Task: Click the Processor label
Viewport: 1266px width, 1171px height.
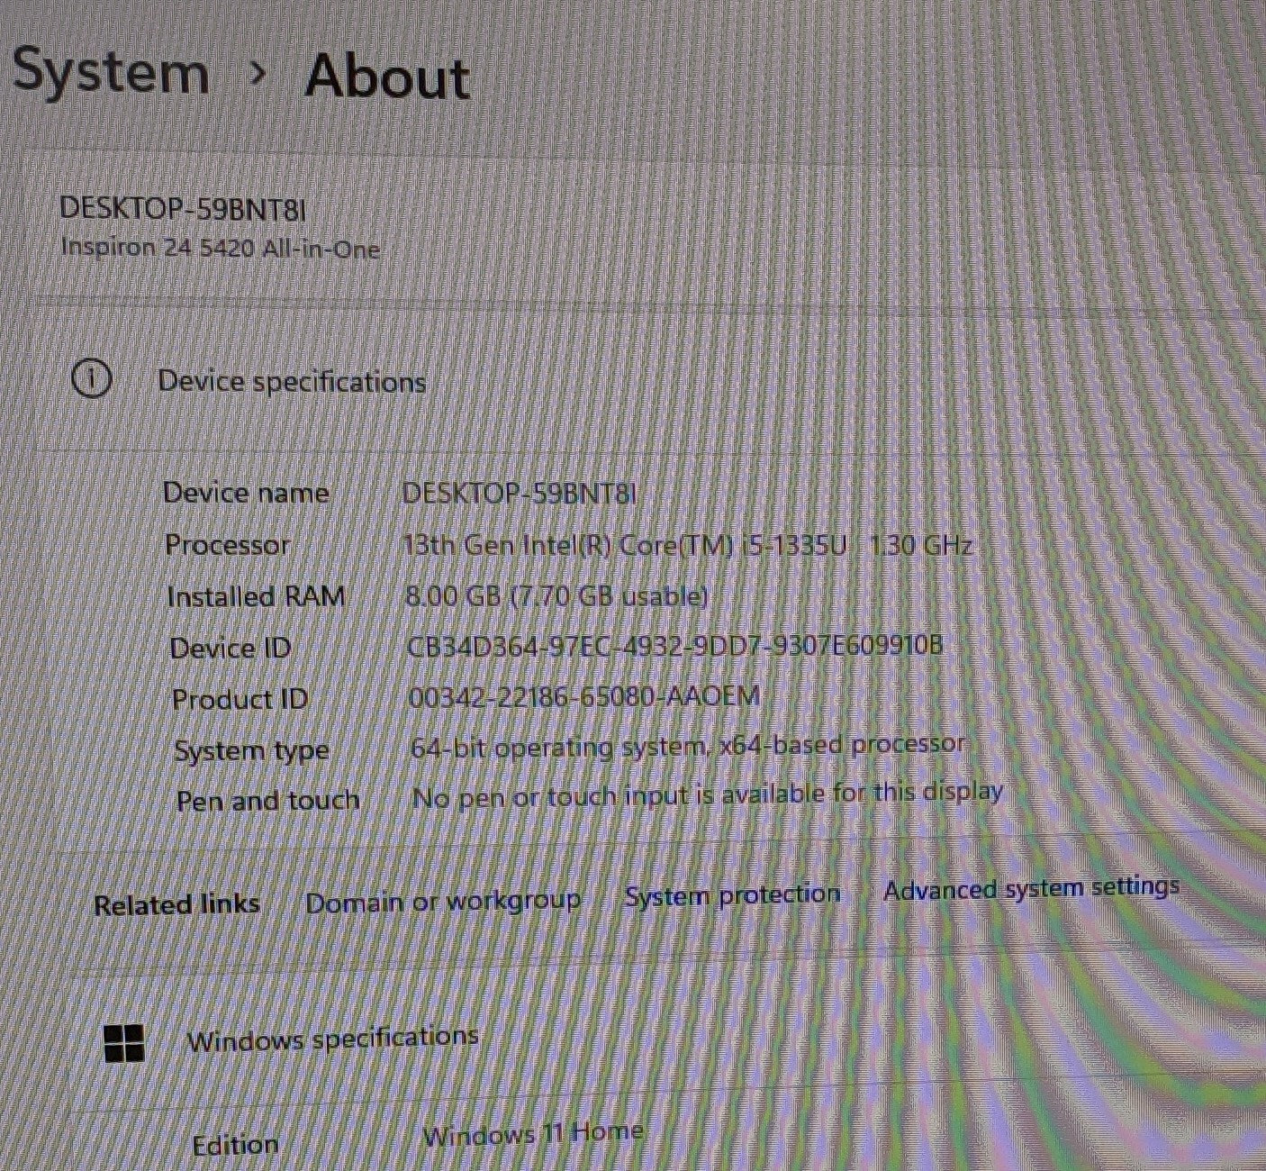Action: (227, 544)
